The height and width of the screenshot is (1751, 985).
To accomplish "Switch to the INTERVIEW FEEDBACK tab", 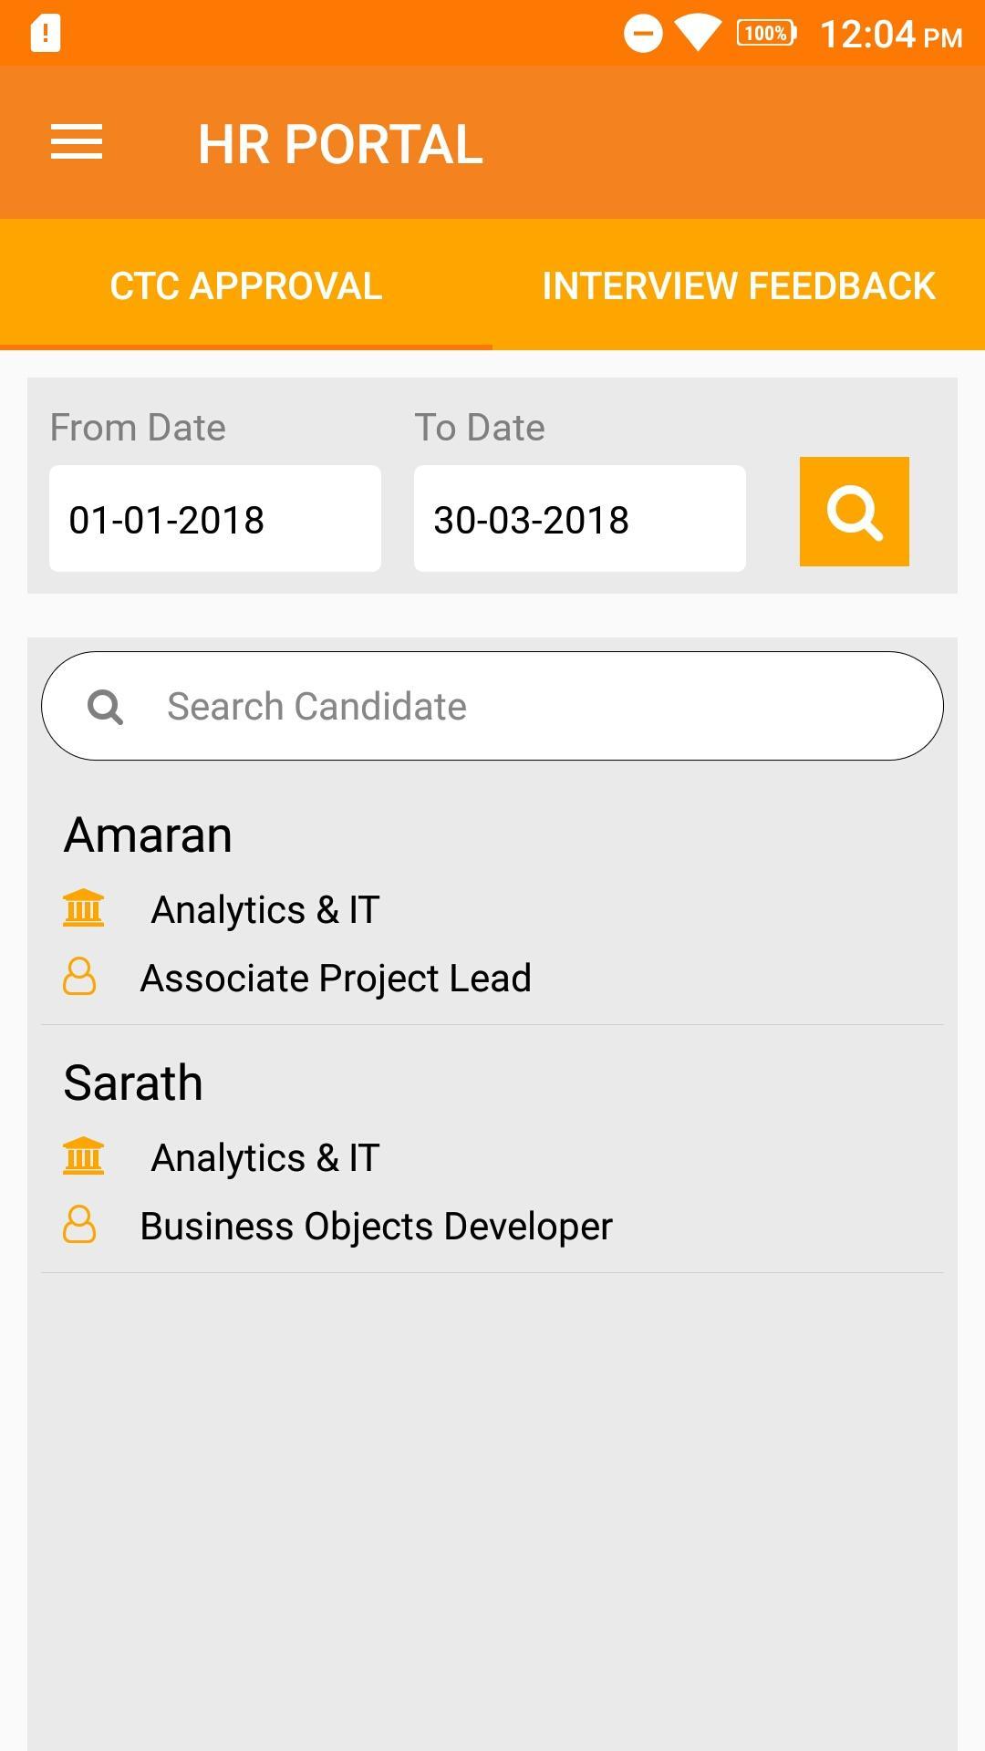I will [x=739, y=285].
